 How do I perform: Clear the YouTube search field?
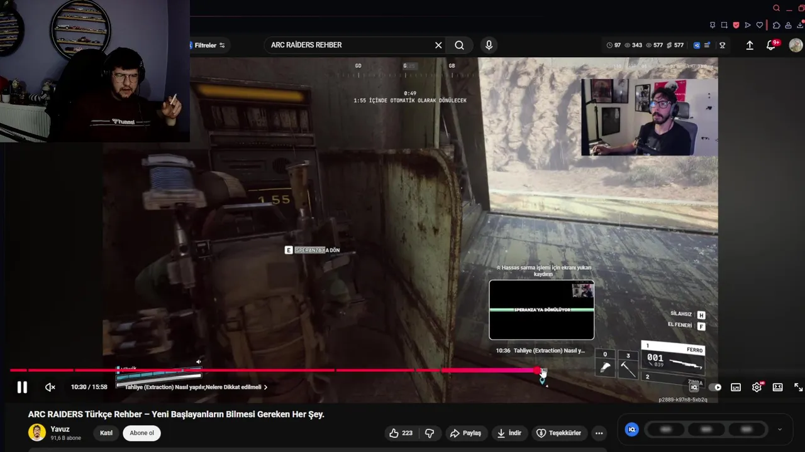[x=438, y=45]
